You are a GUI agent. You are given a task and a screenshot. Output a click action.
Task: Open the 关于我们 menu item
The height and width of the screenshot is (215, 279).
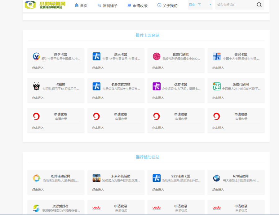click(x=170, y=6)
